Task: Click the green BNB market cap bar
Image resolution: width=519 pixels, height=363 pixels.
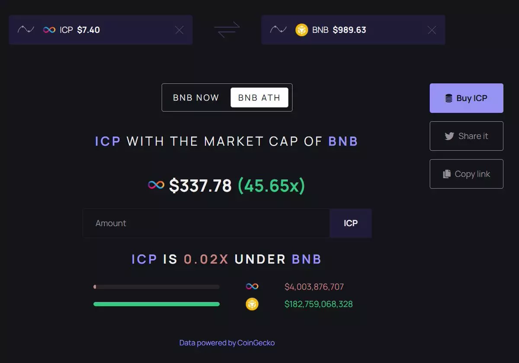Action: coord(157,304)
